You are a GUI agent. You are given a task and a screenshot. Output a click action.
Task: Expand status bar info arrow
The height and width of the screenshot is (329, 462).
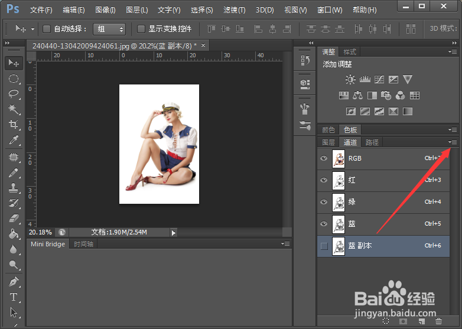click(x=174, y=233)
